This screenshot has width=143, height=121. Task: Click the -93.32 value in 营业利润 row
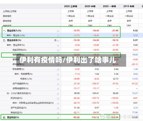[76, 117]
